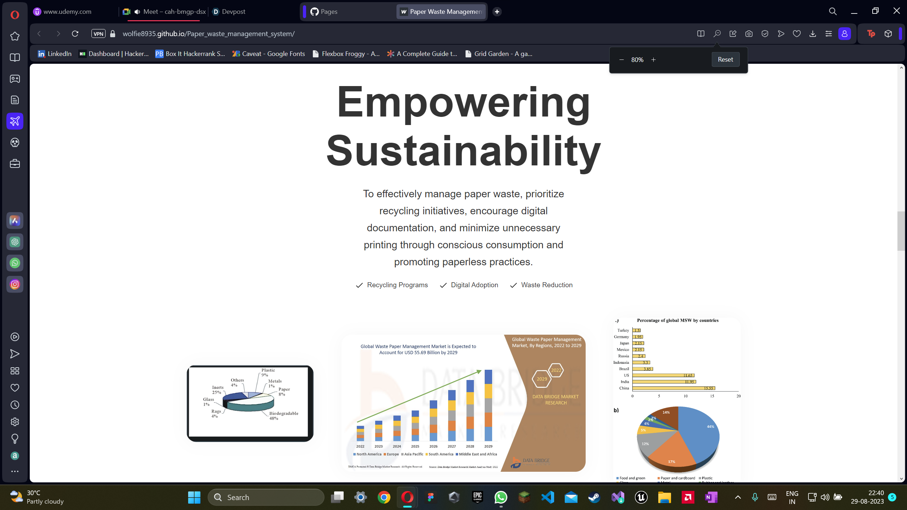Increase zoom with the plus button
The image size is (907, 510).
pos(653,59)
